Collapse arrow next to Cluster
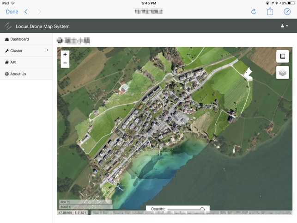Viewport: 297px width, 223px height. pyautogui.click(x=48, y=50)
